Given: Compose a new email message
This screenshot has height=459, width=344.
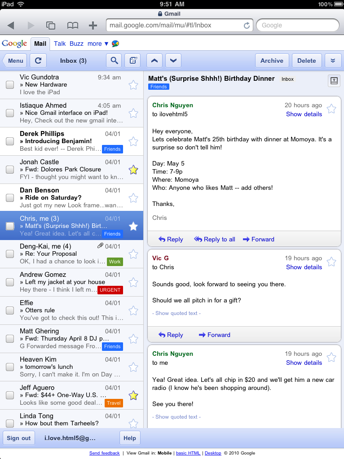Looking at the screenshot, I should click(132, 61).
